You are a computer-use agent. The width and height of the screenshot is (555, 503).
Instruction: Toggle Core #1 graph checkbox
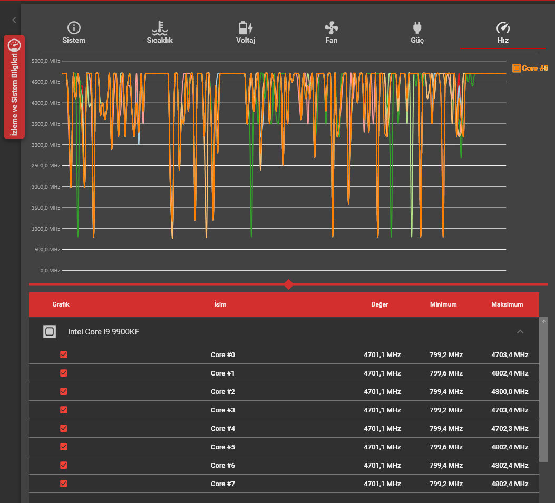64,373
